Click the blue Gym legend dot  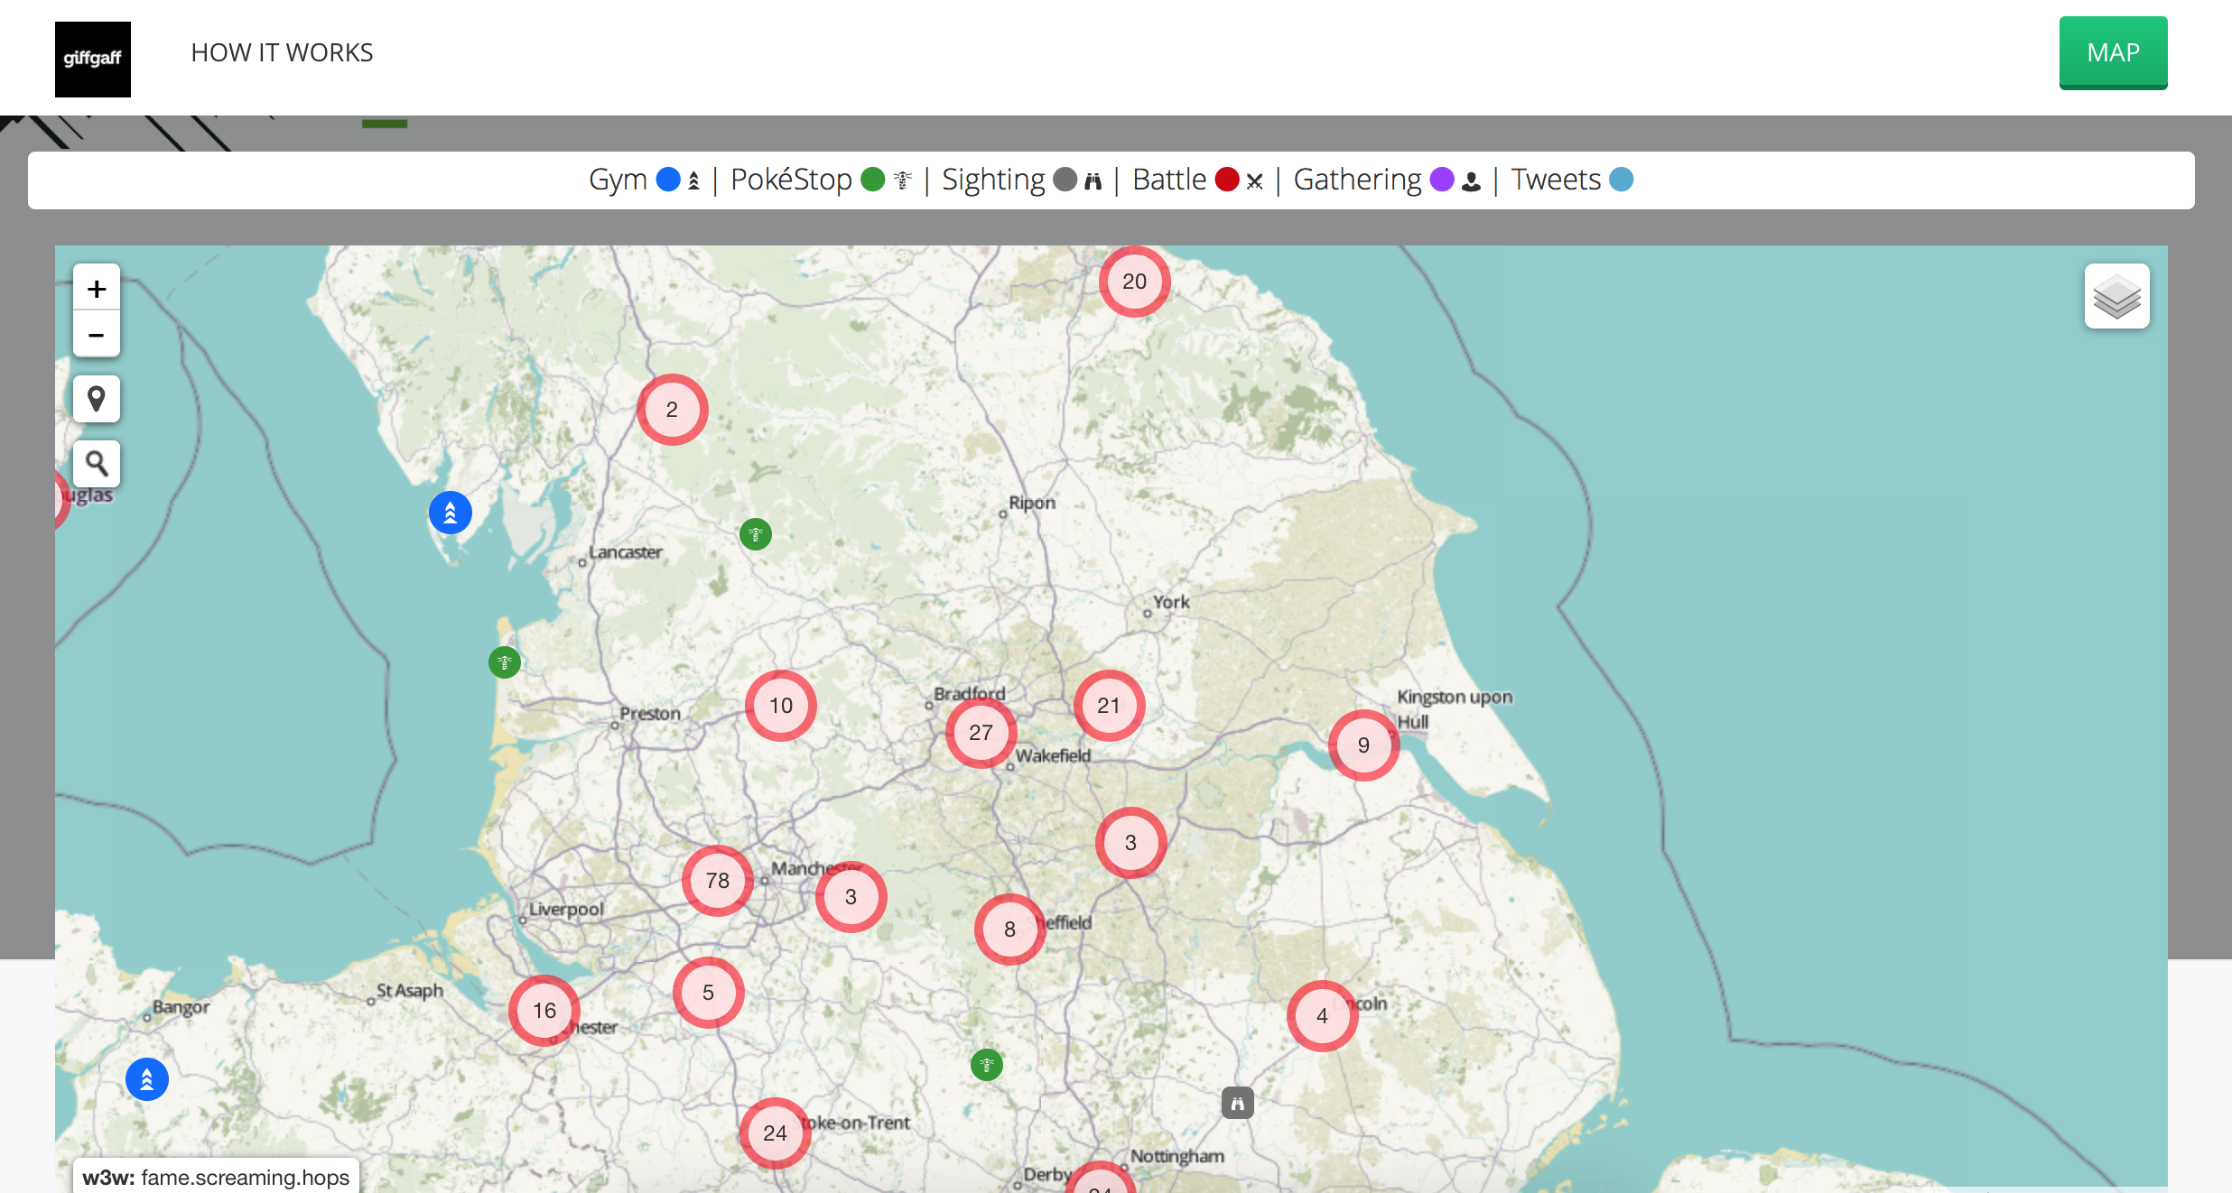[668, 180]
